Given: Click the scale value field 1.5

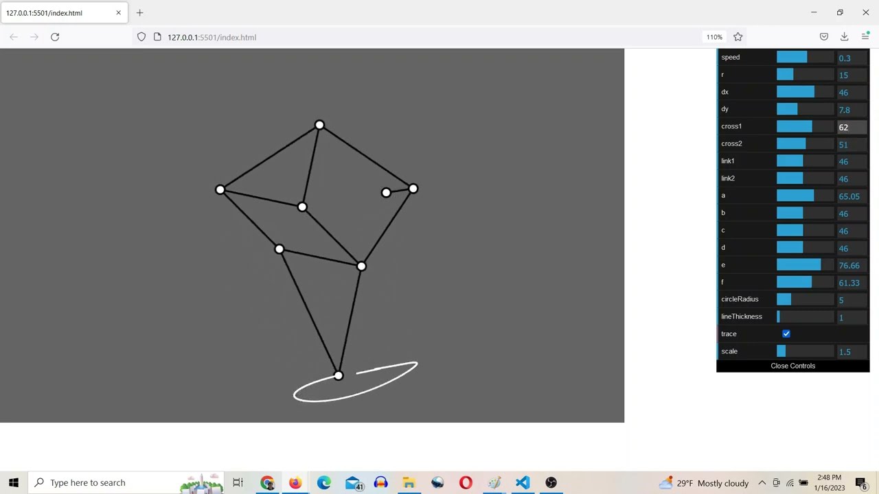Looking at the screenshot, I should [852, 352].
